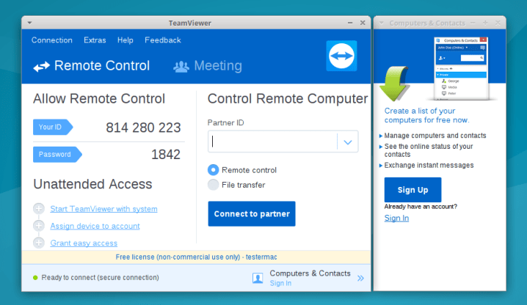Screen dimensions: 527x305
Task: Click the double chevron next to Computers & Contacts
Action: 360,278
